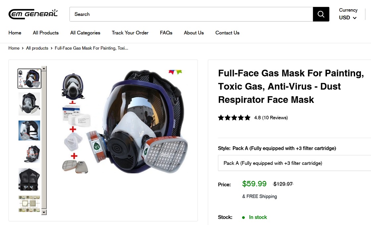
Task: Expand the Style Pack A dropdown
Action: 294,163
